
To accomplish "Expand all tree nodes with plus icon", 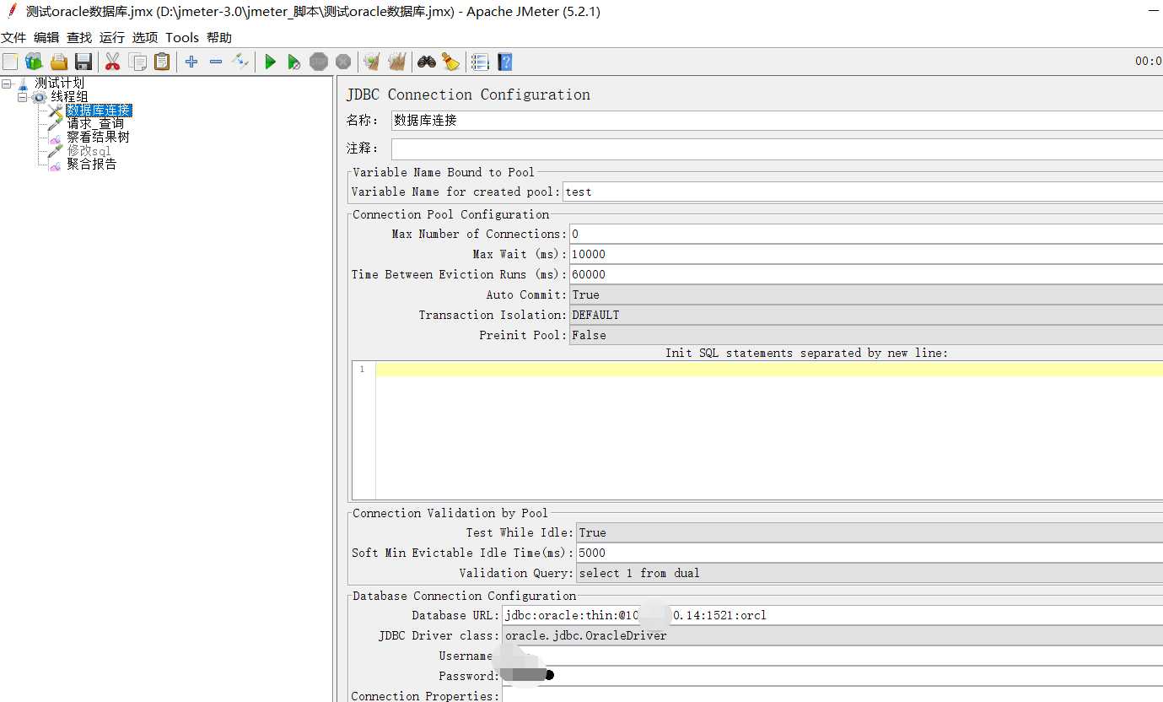I will [x=191, y=62].
